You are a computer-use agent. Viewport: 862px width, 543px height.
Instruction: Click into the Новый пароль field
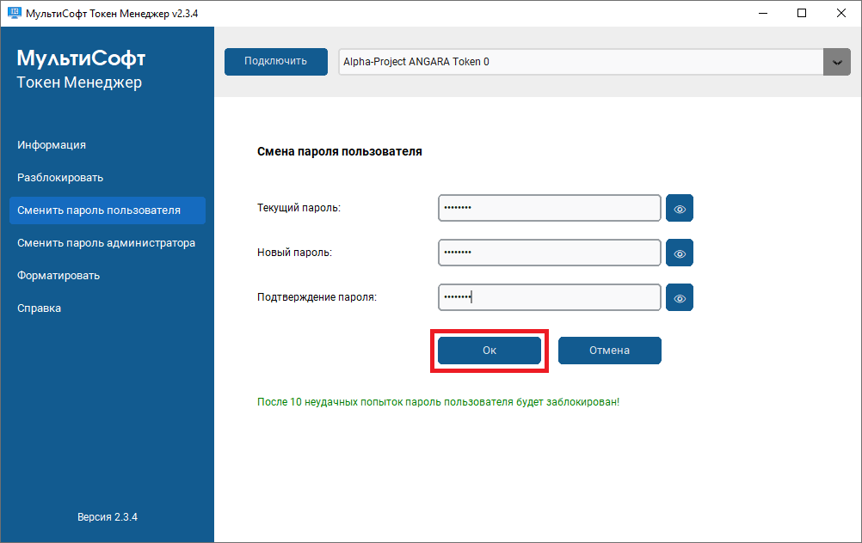[x=549, y=253]
